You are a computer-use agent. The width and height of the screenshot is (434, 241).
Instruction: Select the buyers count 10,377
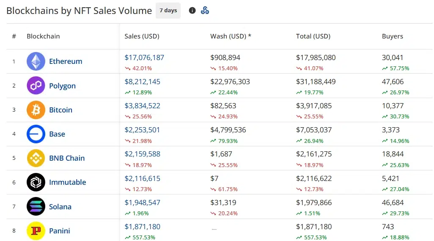(393, 106)
